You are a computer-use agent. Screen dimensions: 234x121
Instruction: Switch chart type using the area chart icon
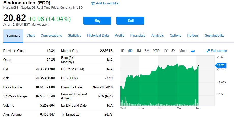coord(193,51)
